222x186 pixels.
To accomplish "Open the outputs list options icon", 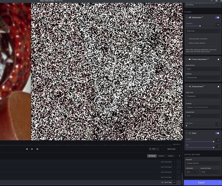I will 179,156.
